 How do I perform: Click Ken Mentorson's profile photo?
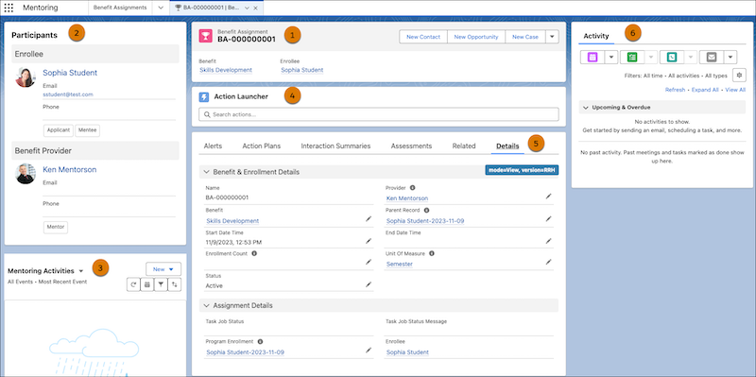point(26,174)
